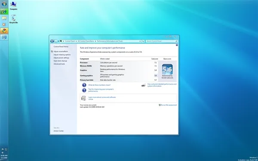This screenshot has width=258, height=161.
Task: Click Rate and improve your computer's performance heading
Action: pyautogui.click(x=102, y=48)
